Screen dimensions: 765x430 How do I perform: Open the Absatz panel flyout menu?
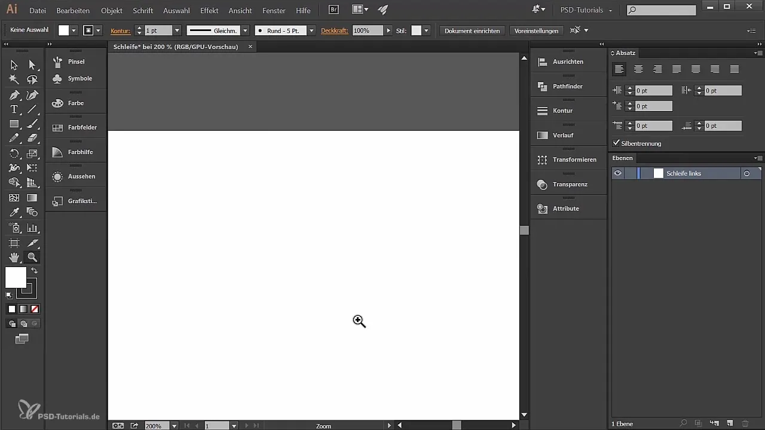[x=758, y=53]
